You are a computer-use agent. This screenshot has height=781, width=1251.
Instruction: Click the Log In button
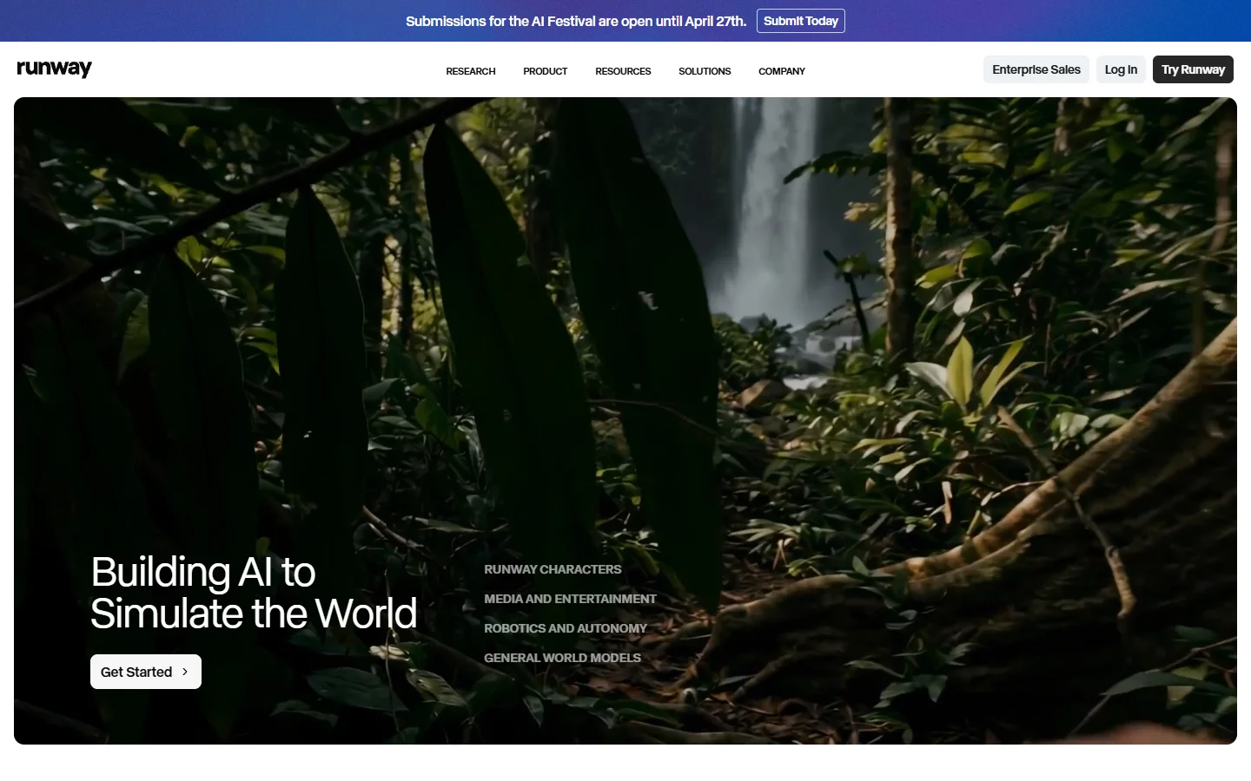pyautogui.click(x=1120, y=69)
